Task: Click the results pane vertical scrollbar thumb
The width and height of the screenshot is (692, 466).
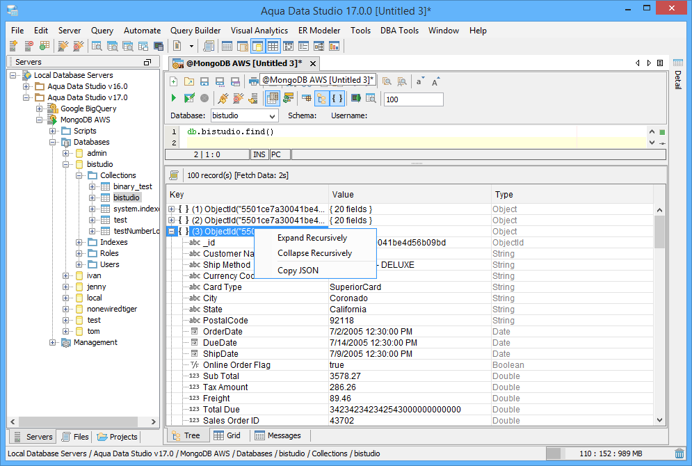Action: pos(659,232)
